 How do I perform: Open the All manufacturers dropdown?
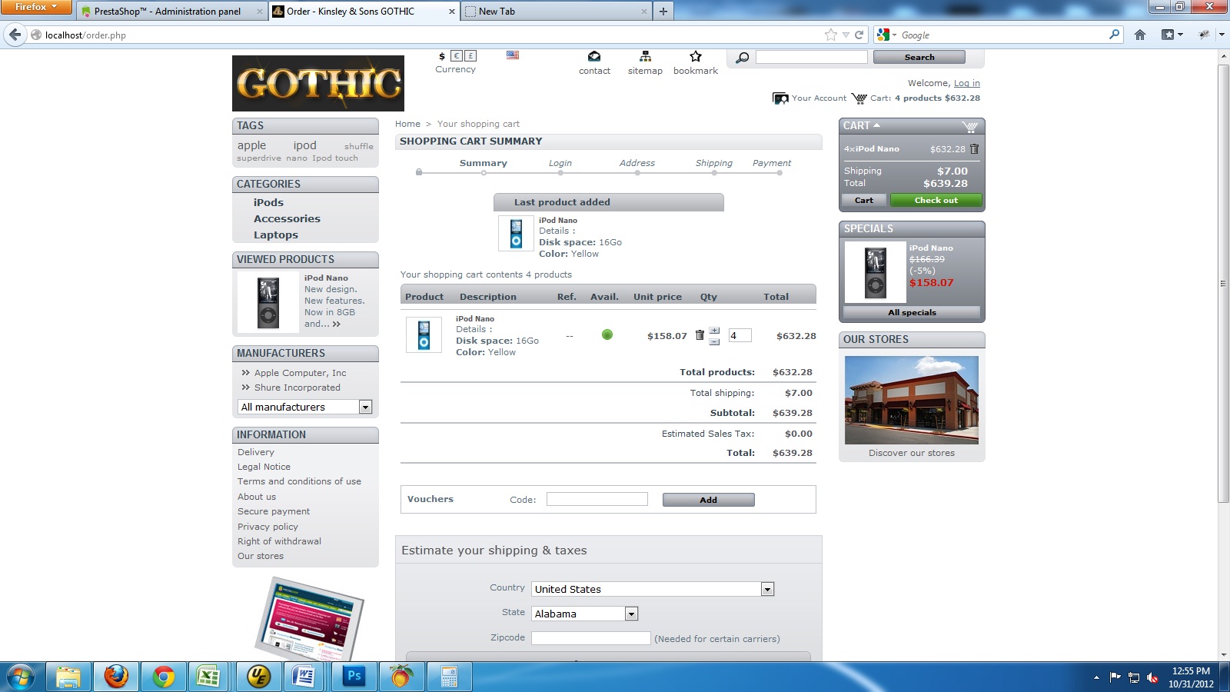tap(305, 407)
